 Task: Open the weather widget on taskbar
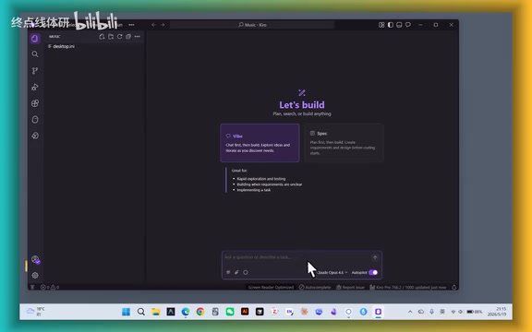click(x=35, y=312)
